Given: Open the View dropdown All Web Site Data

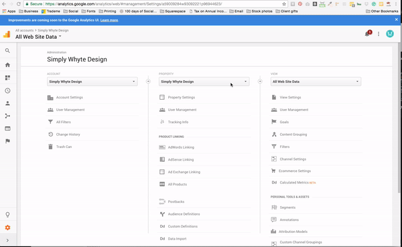Looking at the screenshot, I should [316, 82].
